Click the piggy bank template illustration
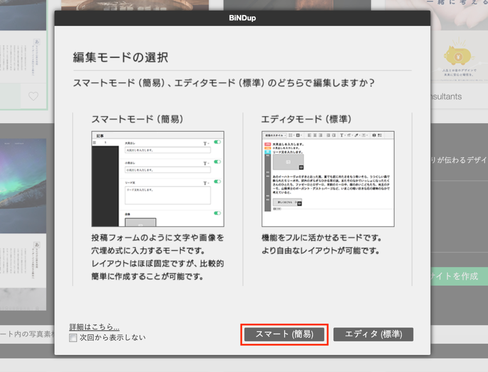488x372 pixels. pyautogui.click(x=459, y=55)
